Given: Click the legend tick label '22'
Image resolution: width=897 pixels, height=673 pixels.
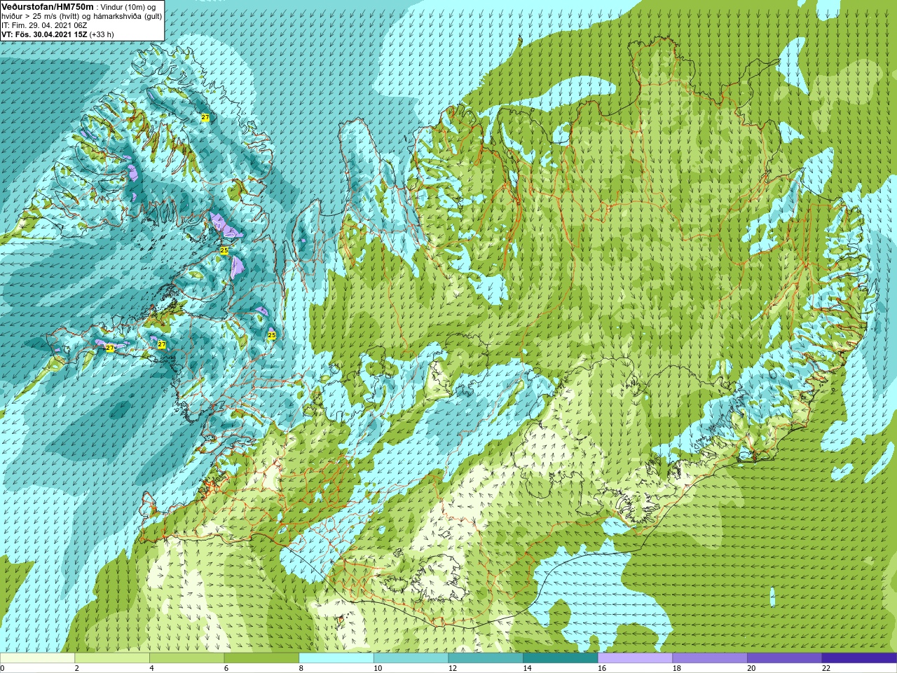Looking at the screenshot, I should pyautogui.click(x=826, y=668).
